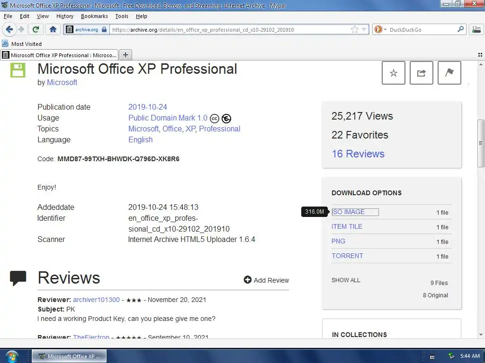Screen dimensions: 485x363
Task: Open the Most Visited bookmarks folder
Action: (22, 44)
